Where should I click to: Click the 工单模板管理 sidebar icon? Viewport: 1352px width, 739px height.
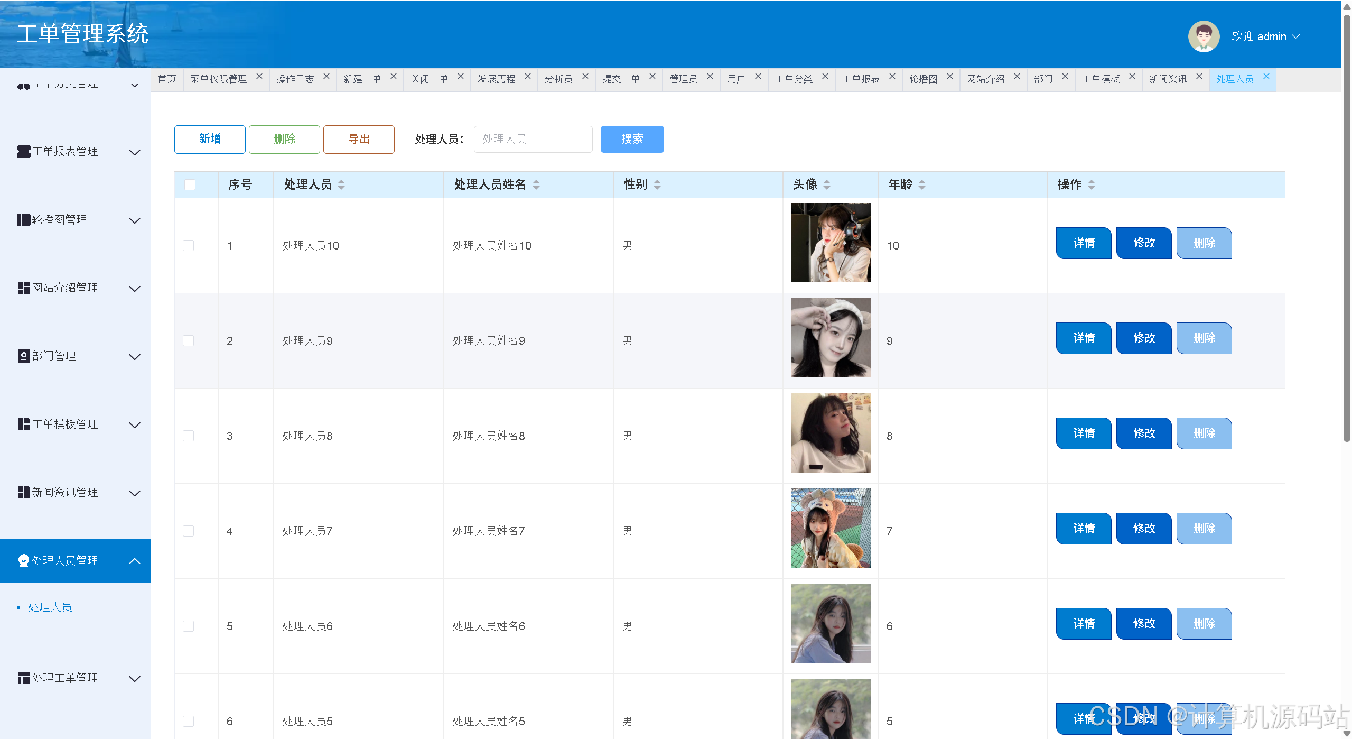click(23, 424)
